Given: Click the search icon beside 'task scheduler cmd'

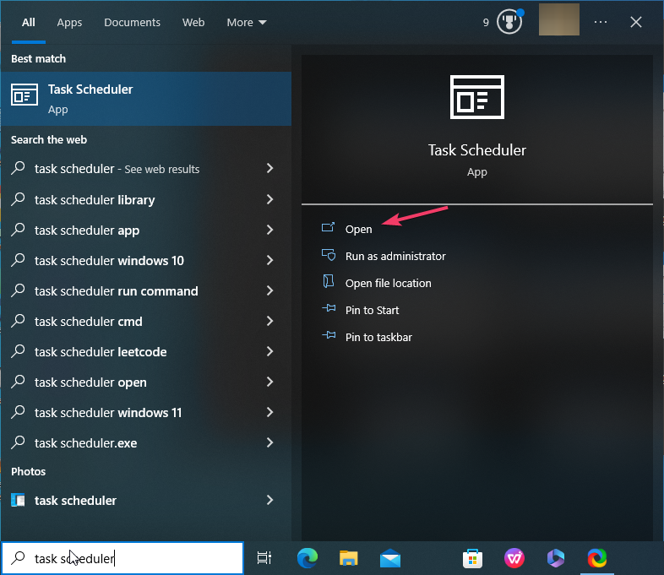Looking at the screenshot, I should tap(18, 321).
